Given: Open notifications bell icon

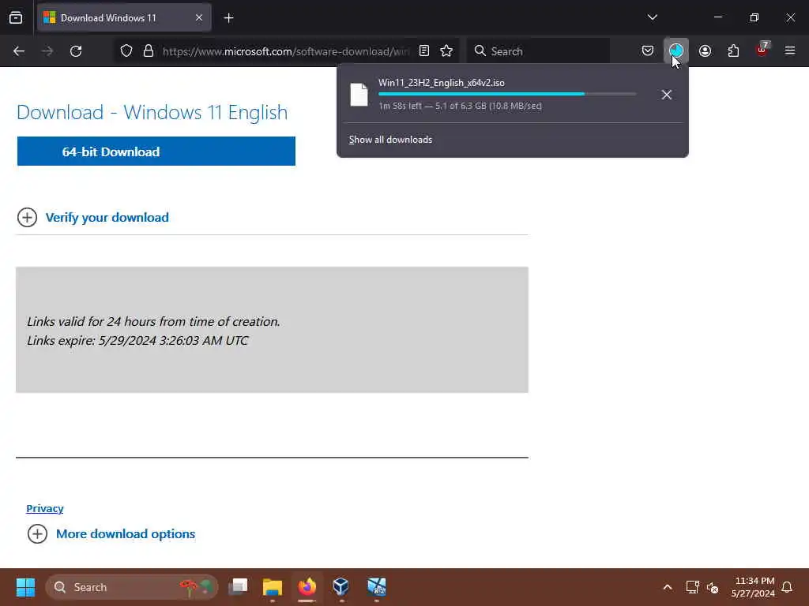Looking at the screenshot, I should tap(787, 587).
